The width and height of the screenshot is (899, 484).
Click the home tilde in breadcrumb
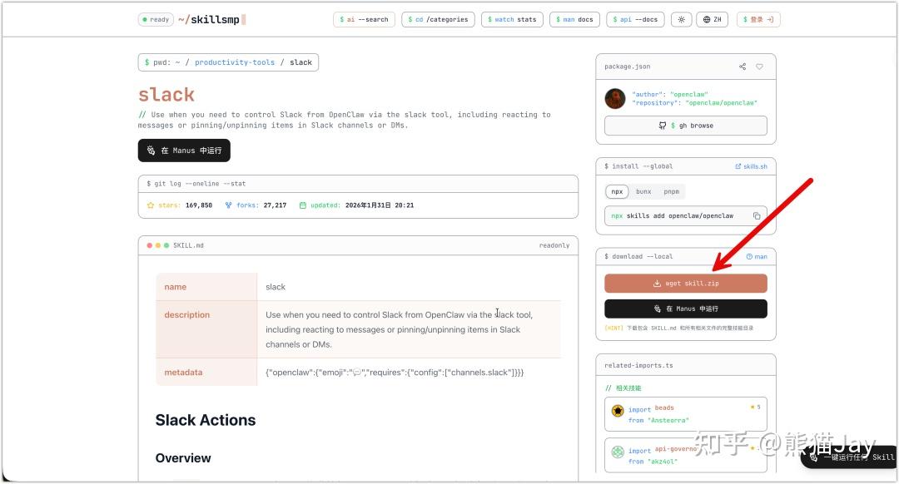(x=178, y=62)
